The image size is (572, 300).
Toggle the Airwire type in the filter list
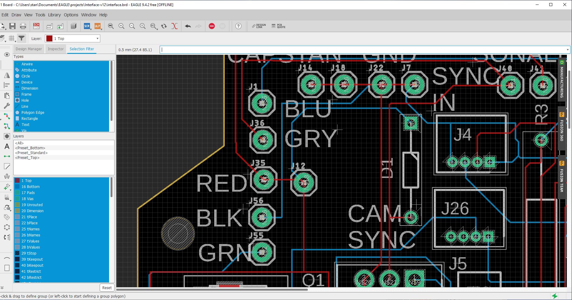(62, 64)
